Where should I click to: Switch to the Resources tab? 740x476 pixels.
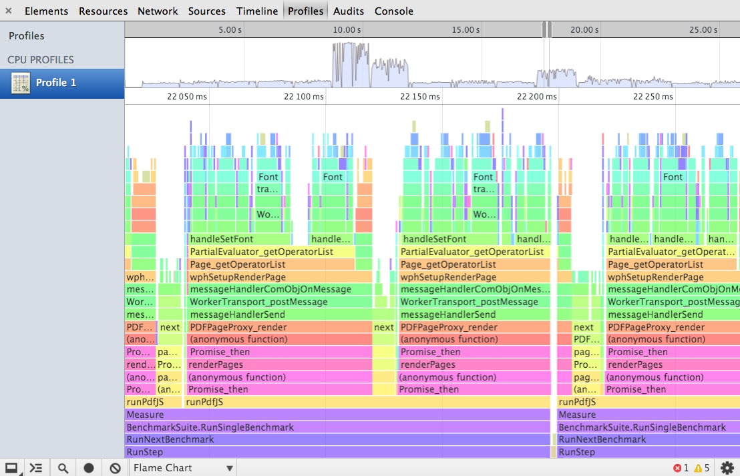(103, 11)
